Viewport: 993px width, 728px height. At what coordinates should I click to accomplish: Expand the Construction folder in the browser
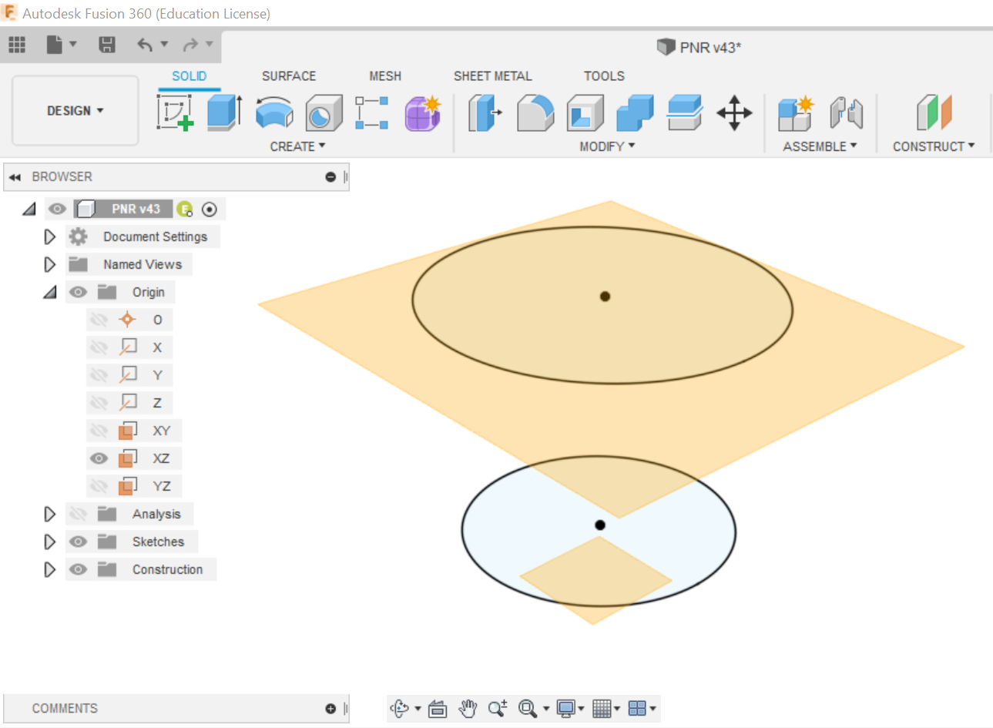[x=49, y=569]
